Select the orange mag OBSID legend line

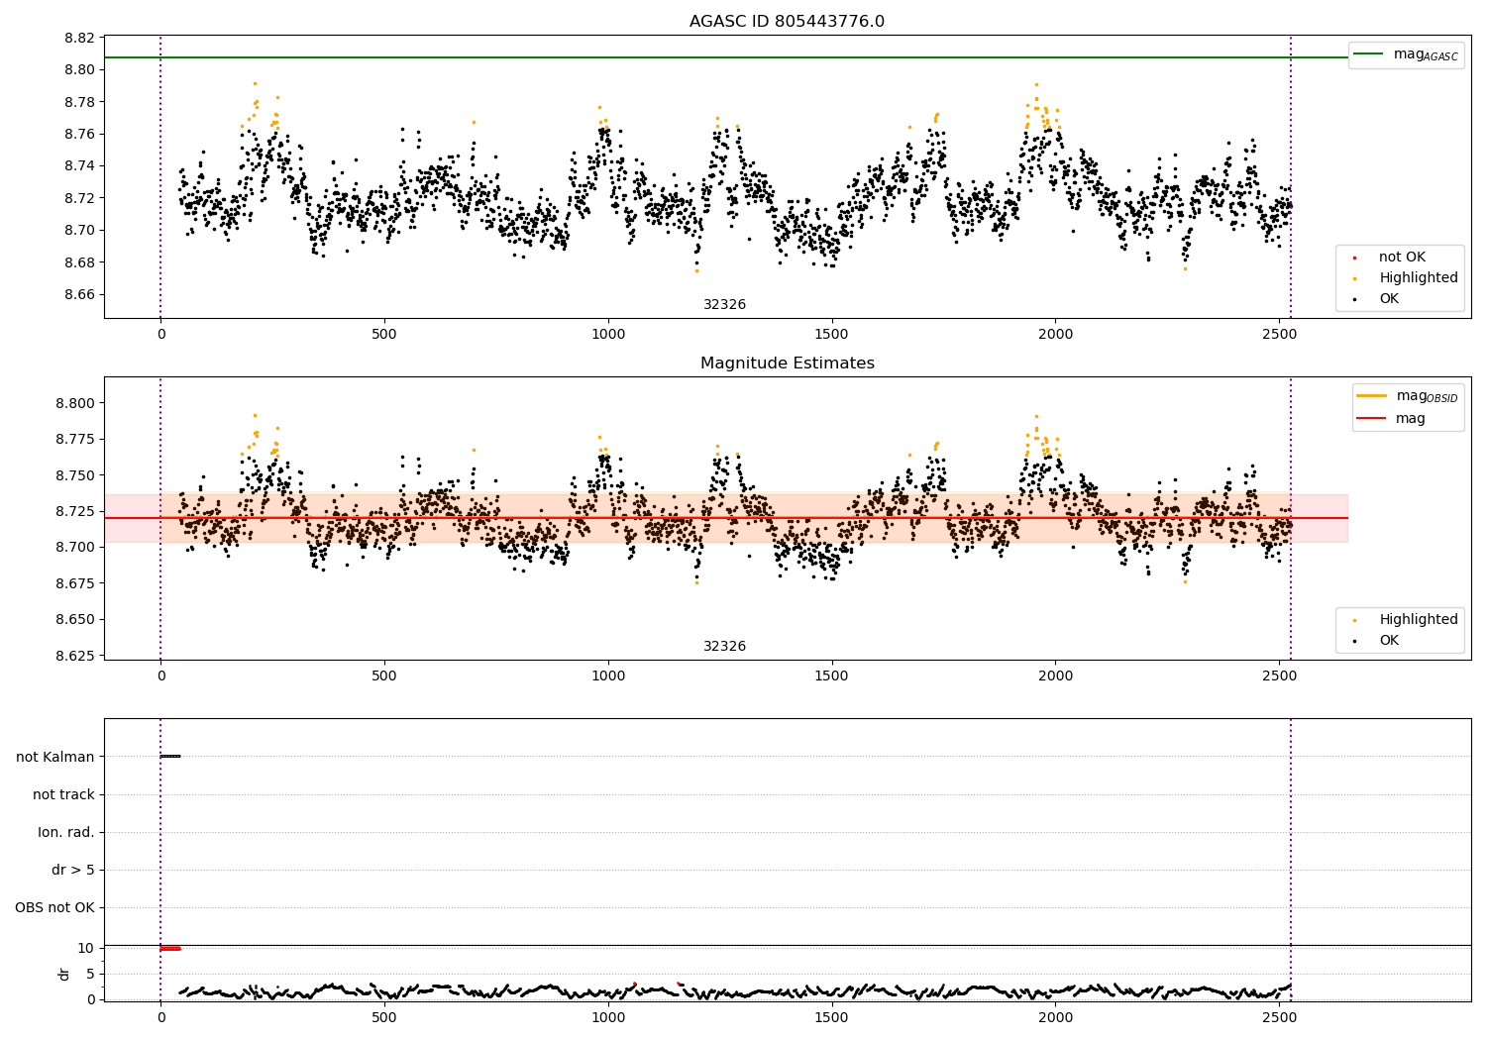[1371, 396]
